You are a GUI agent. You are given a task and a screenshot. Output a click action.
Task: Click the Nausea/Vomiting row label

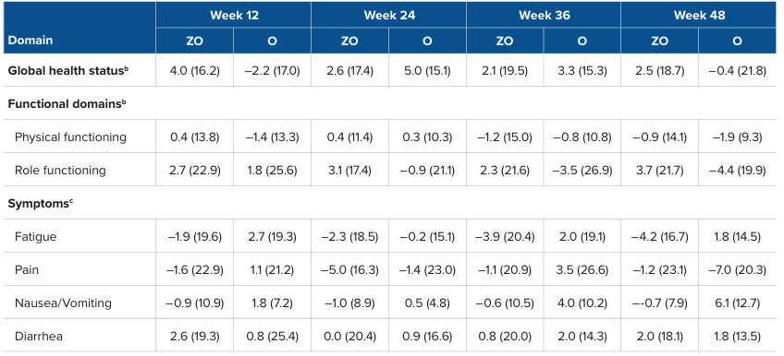(x=56, y=303)
